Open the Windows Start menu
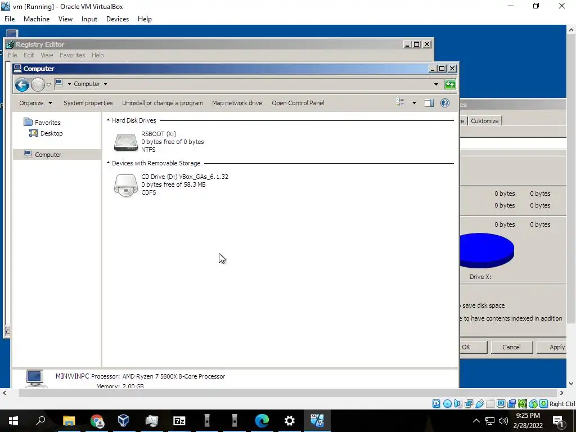The width and height of the screenshot is (576, 432). (x=13, y=421)
